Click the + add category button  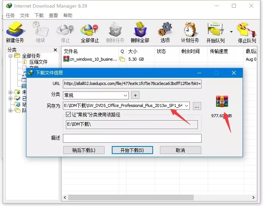pos(135,95)
